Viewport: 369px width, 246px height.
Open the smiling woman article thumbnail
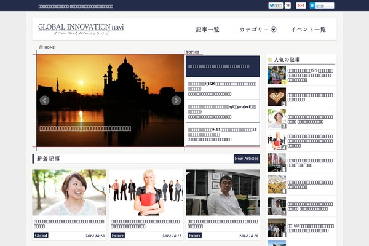tap(69, 192)
